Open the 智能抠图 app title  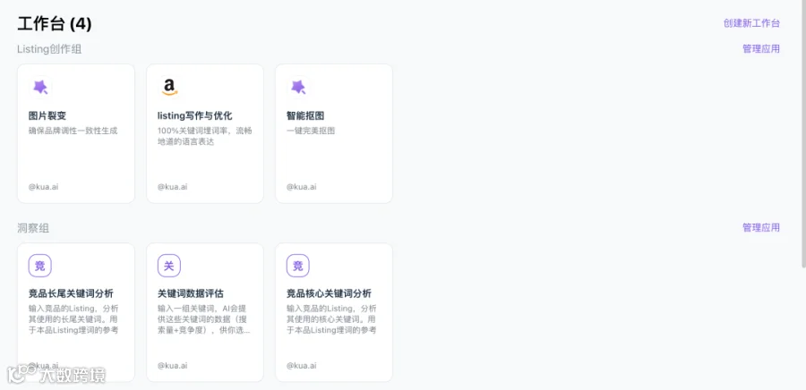(305, 116)
